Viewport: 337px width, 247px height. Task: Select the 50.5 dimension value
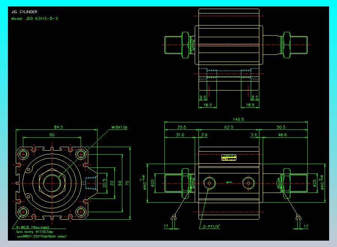[281, 127]
